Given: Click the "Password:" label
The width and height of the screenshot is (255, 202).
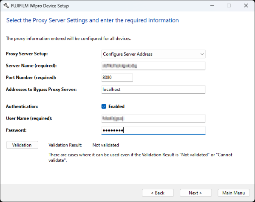Looking at the screenshot, I should [16, 130].
